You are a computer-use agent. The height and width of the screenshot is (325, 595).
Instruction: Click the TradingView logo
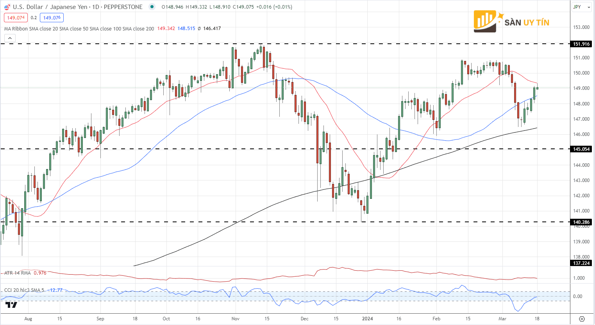click(x=12, y=305)
